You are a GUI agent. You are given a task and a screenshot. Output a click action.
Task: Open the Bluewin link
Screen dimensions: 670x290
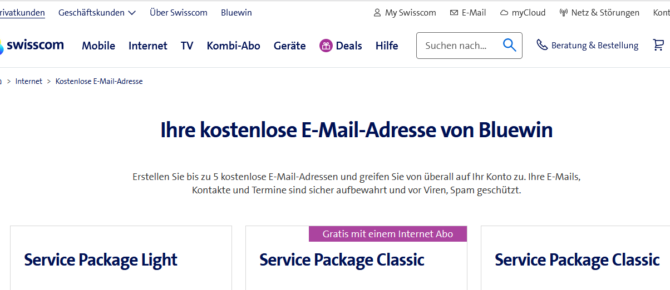236,12
